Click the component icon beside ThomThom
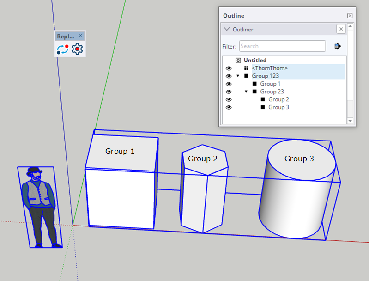This screenshot has width=369, height=281. (x=247, y=68)
